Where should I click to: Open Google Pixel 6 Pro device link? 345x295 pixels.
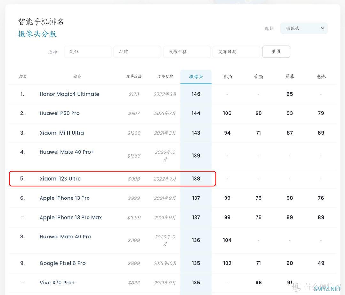click(x=63, y=263)
